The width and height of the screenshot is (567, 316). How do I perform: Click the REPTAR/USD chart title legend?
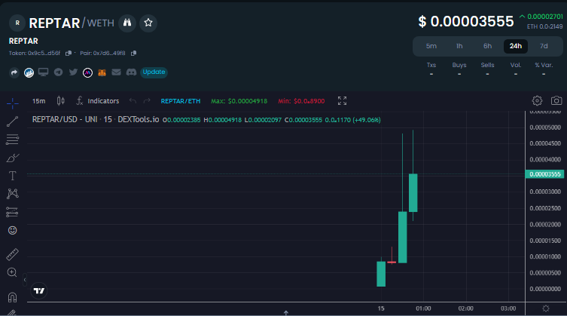pos(96,120)
